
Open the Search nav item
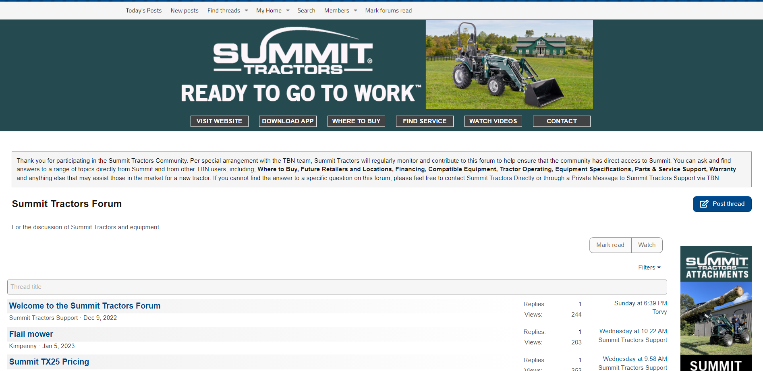click(x=306, y=10)
